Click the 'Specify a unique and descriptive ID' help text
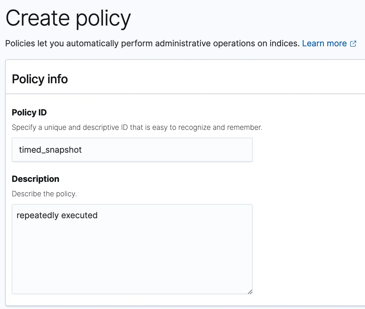Viewport: 365px width, 309px height. (137, 127)
